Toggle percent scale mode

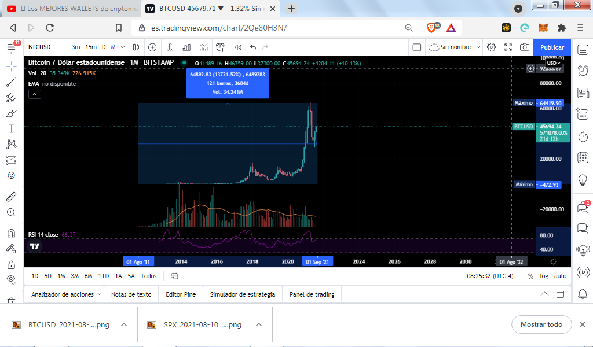point(530,276)
